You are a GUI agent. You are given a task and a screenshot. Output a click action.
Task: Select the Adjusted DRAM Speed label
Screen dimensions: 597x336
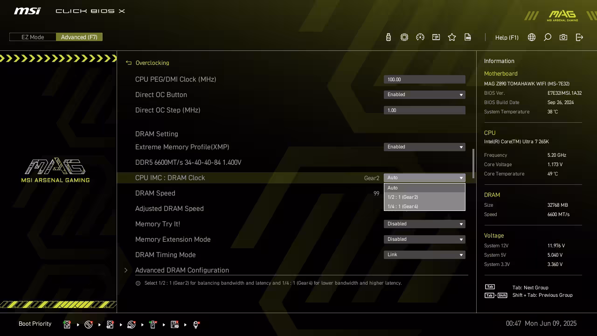pyautogui.click(x=169, y=209)
